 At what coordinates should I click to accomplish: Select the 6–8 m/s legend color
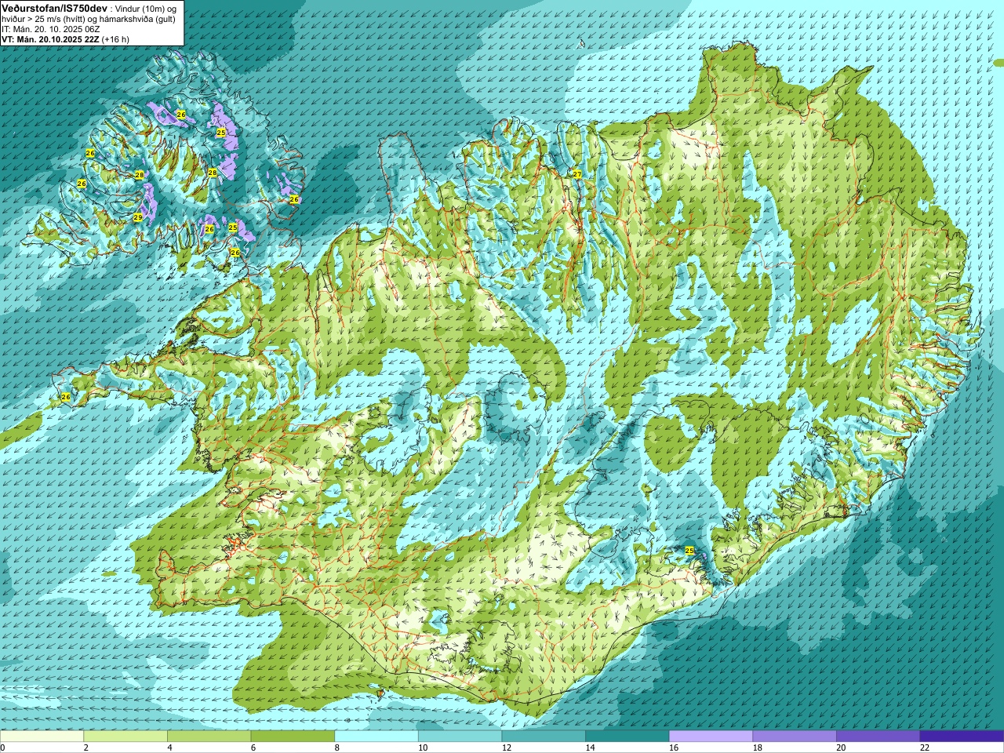click(293, 737)
